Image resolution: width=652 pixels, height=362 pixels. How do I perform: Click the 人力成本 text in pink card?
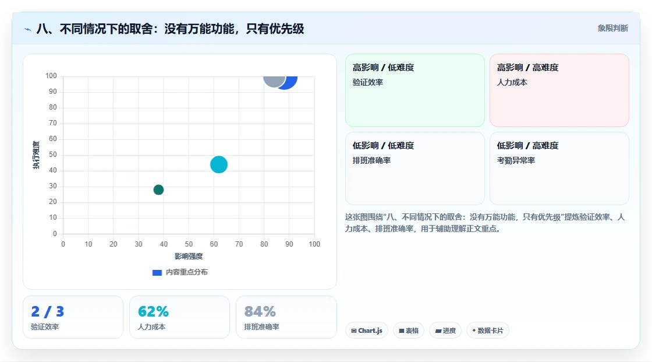[512, 82]
